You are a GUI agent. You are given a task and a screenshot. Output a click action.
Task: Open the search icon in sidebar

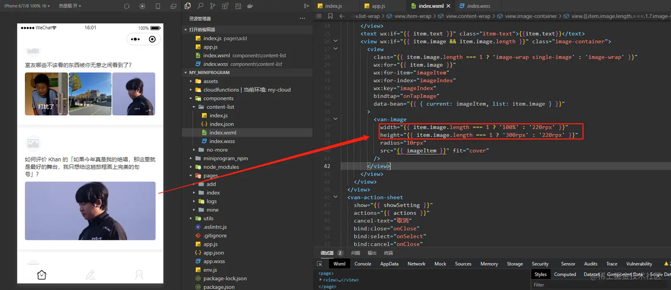[x=201, y=6]
